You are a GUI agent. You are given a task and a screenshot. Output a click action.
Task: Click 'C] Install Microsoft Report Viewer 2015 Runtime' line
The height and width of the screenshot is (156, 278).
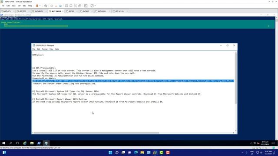[x=60, y=99]
